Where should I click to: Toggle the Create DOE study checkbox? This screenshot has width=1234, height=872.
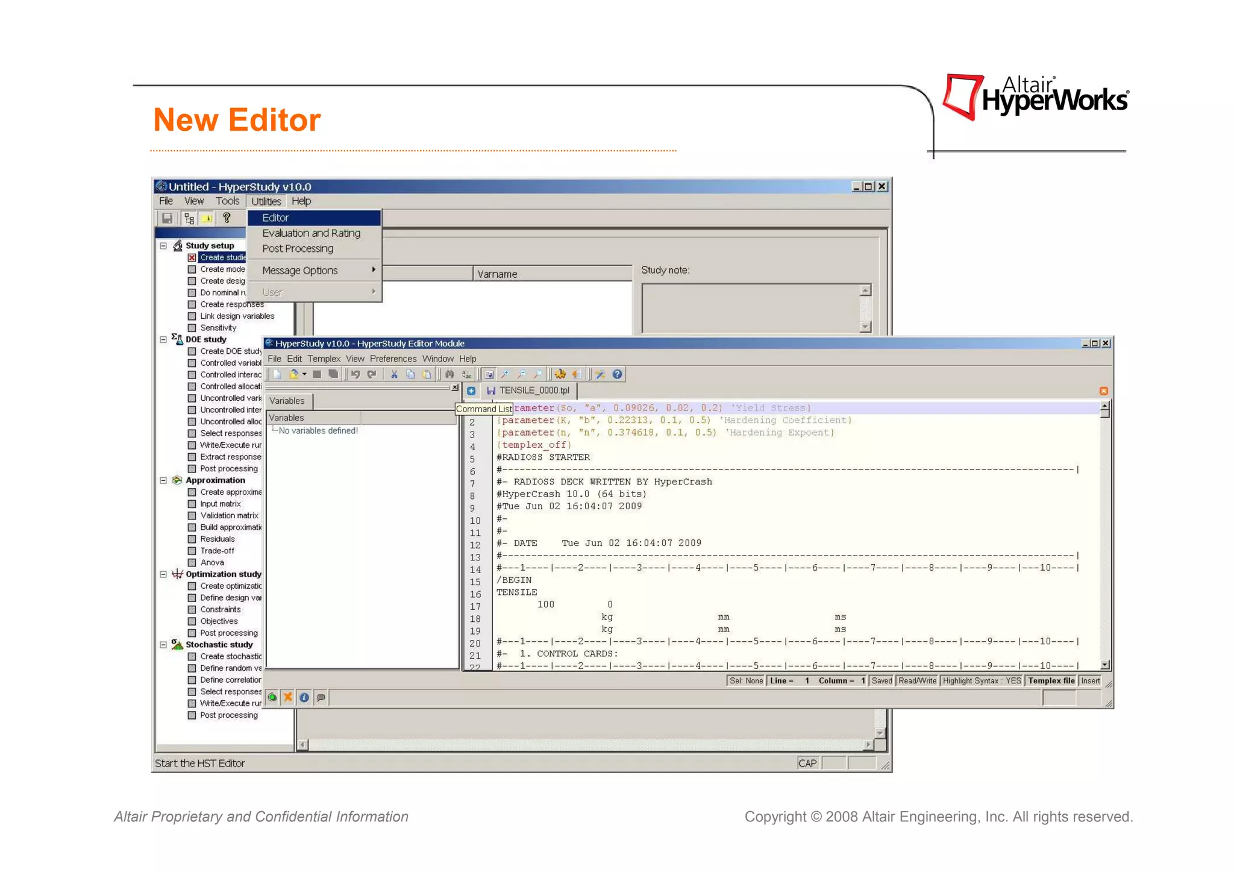[x=192, y=351]
